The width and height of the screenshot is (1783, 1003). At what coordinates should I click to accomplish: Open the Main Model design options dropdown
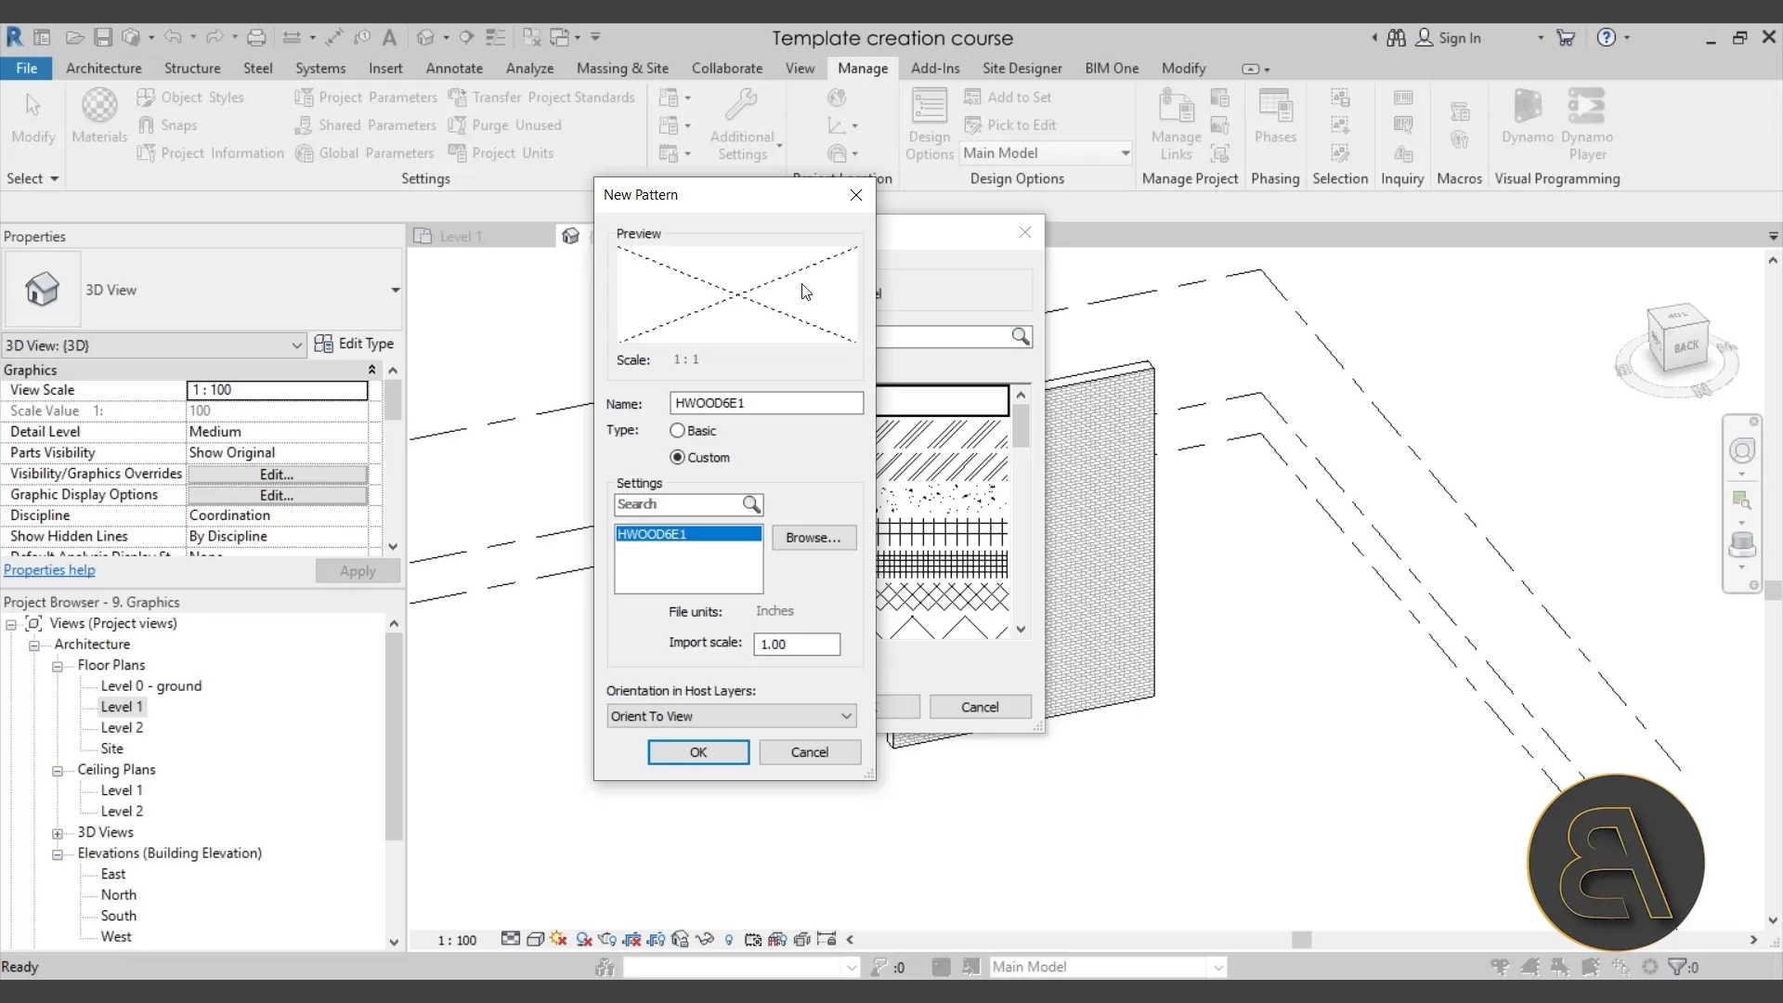(x=1047, y=152)
